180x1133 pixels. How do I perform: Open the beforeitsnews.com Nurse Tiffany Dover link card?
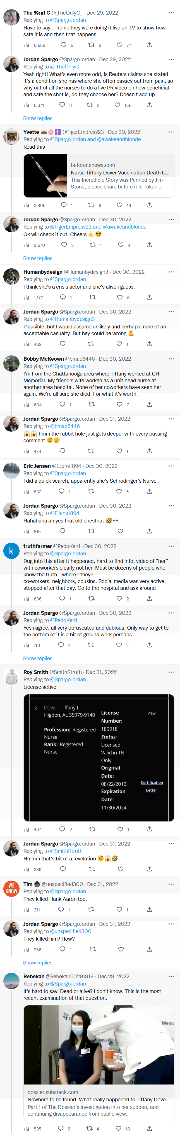[99, 176]
